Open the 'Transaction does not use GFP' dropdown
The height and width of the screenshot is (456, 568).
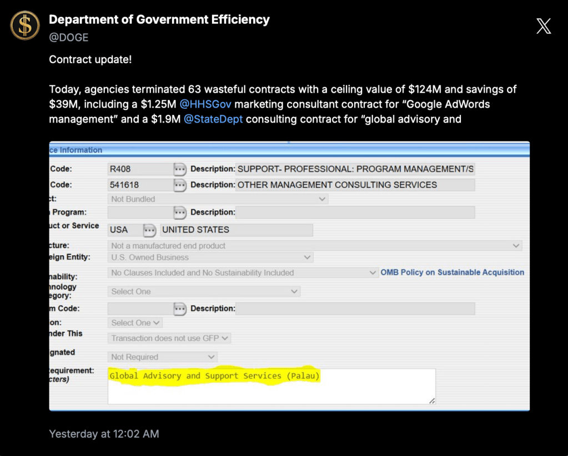pyautogui.click(x=169, y=338)
